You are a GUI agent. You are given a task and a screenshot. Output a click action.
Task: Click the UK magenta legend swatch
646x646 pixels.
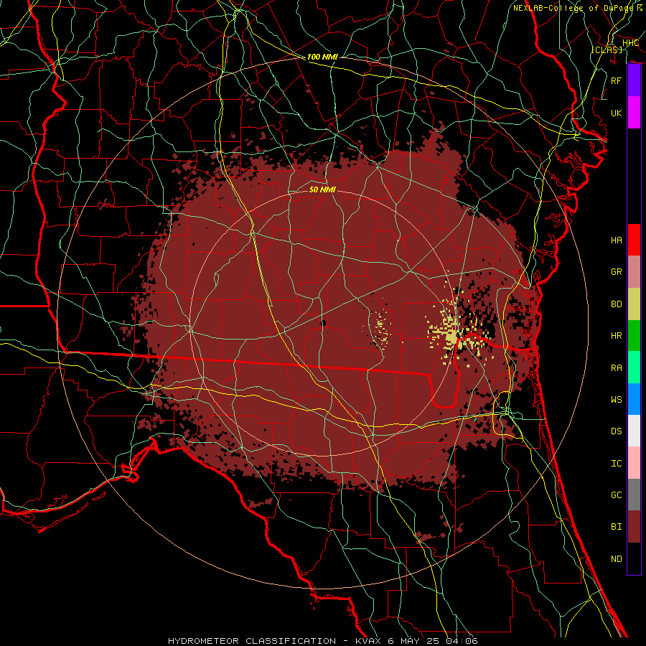[634, 113]
